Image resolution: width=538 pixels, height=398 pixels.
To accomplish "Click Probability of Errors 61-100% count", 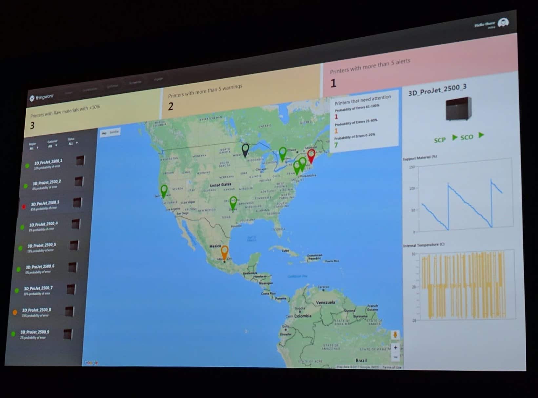I will (x=336, y=117).
